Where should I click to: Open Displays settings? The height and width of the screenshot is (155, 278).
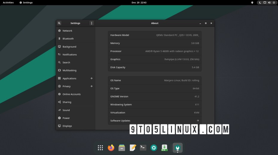[x=76, y=126]
